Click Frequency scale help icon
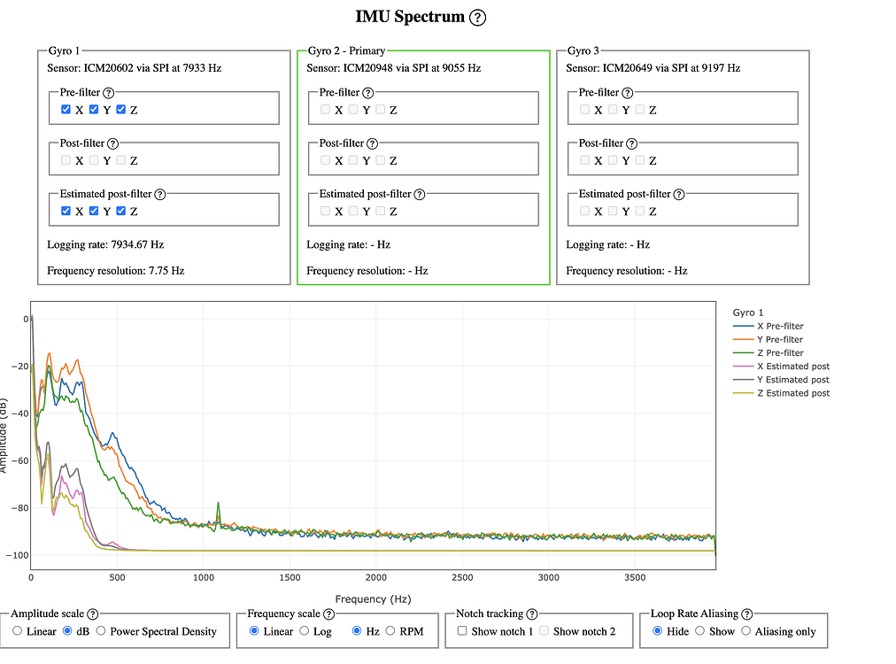 (x=329, y=614)
